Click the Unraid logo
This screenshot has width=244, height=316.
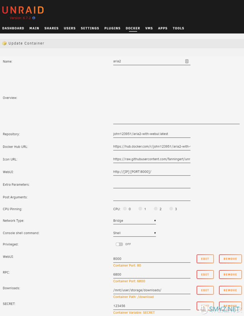23,10
